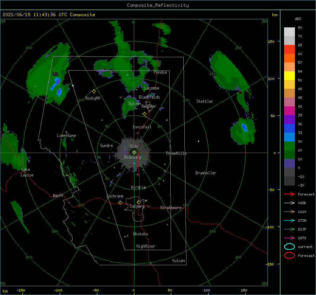The image size is (316, 295).
Task: Click the red forecast arrow legend icon
Action: (x=289, y=194)
